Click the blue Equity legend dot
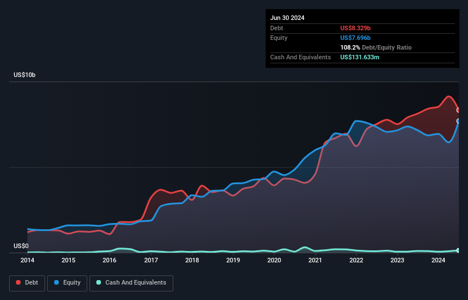This screenshot has width=468, height=300. tap(56, 282)
